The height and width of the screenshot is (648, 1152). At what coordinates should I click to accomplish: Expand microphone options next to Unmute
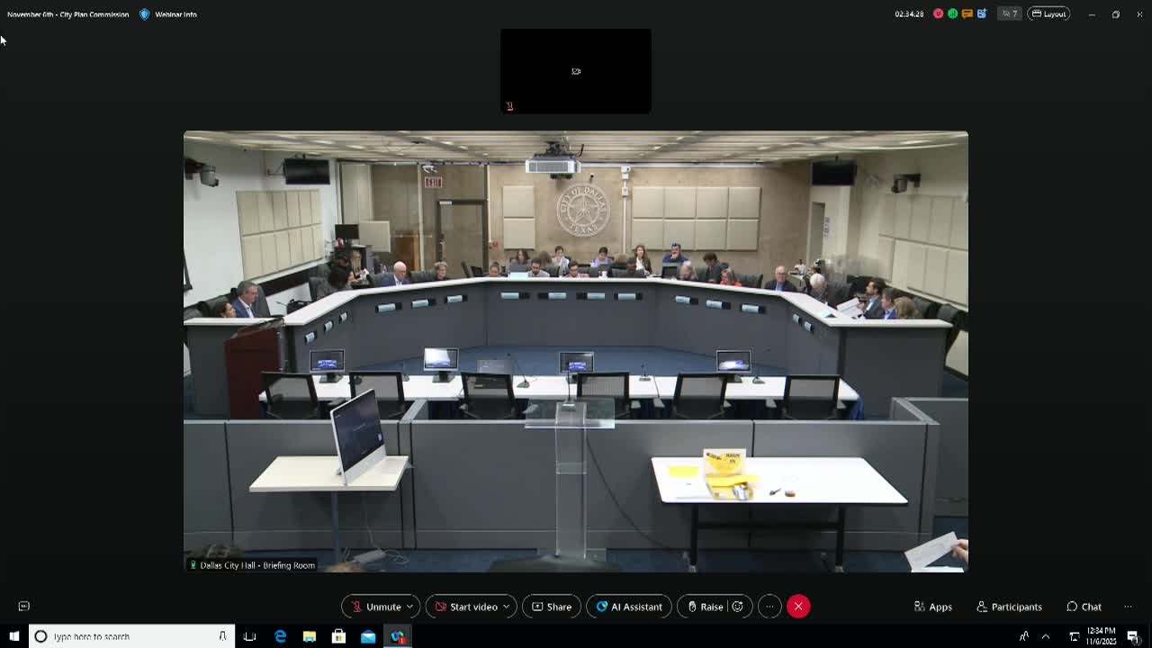coord(409,606)
